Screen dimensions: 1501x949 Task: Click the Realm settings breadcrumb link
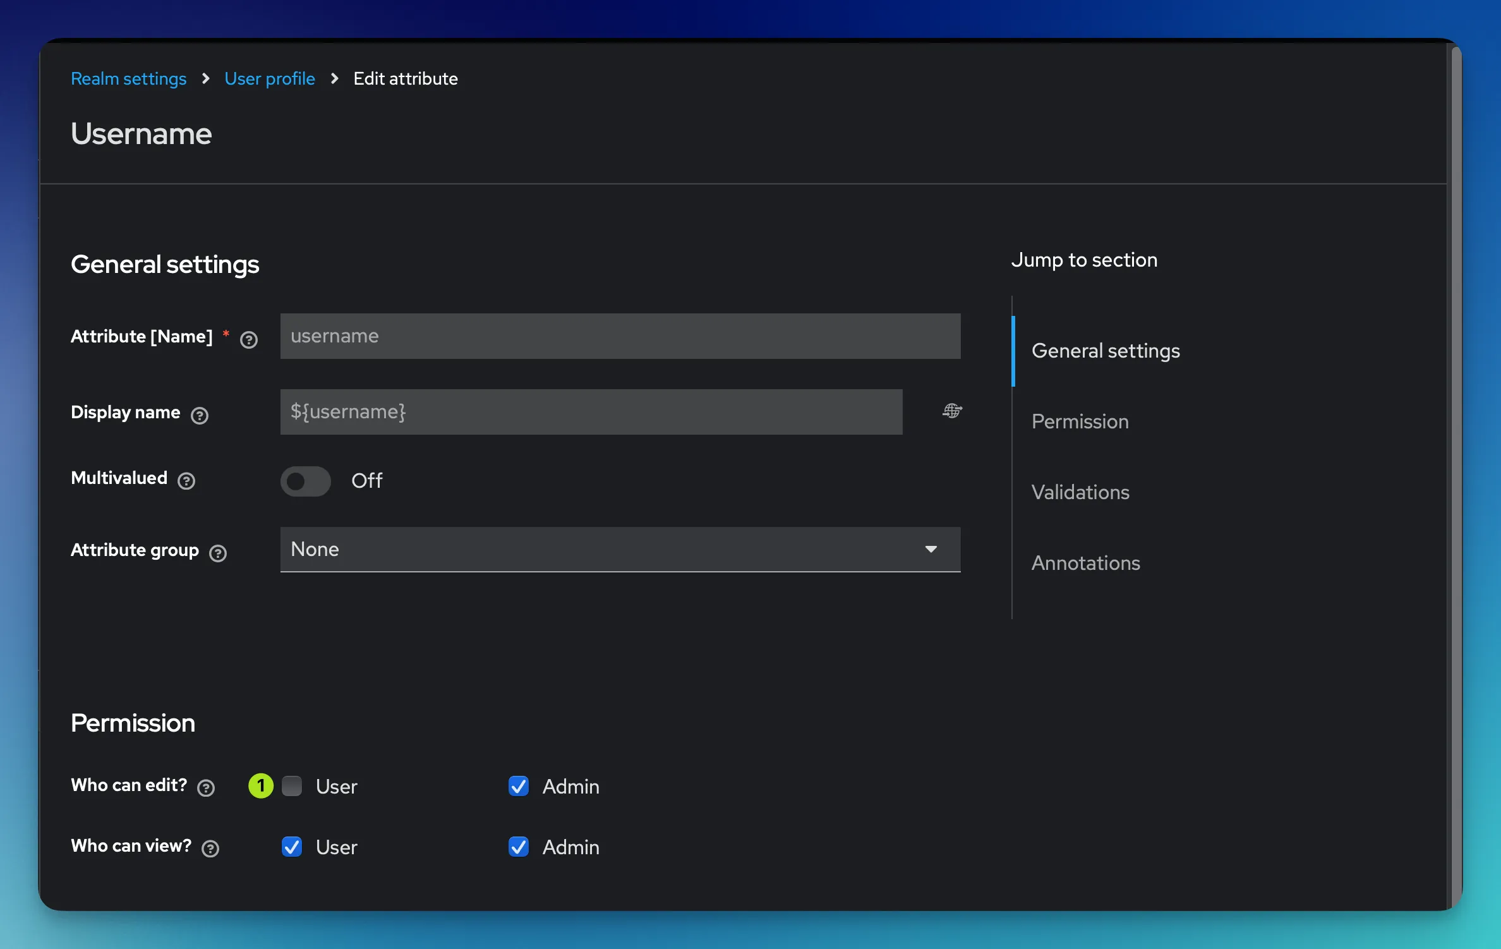[128, 76]
